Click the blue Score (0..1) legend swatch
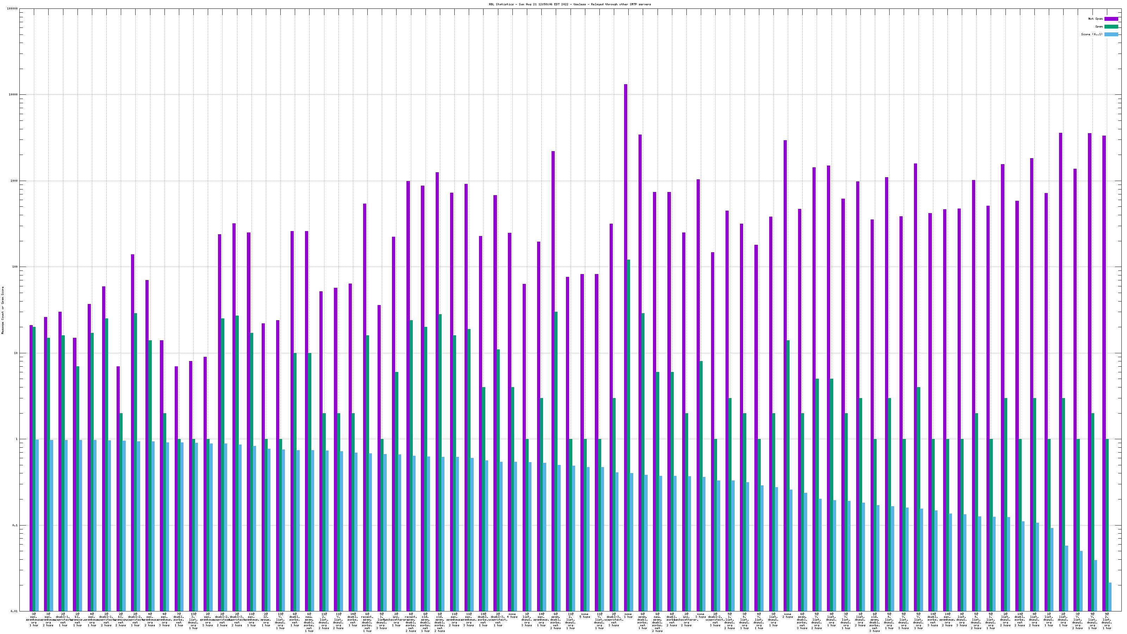The image size is (1127, 634). coord(1111,35)
